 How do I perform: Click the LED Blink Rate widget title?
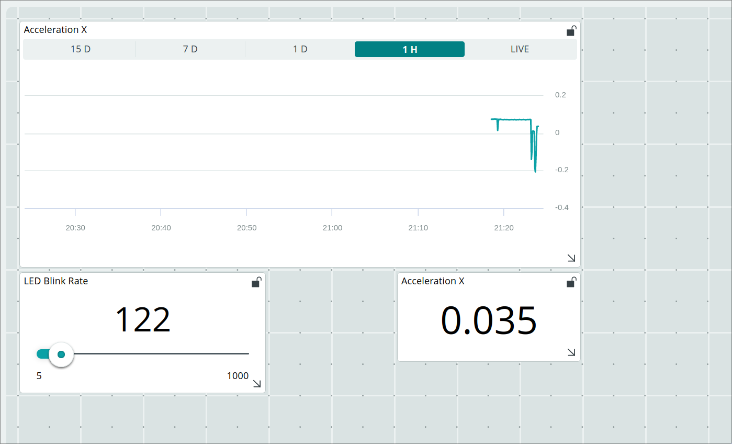pos(56,281)
